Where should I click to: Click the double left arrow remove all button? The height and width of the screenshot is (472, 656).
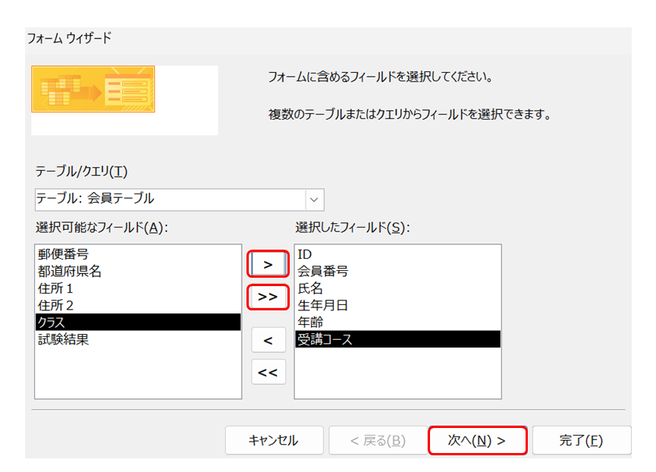point(268,372)
